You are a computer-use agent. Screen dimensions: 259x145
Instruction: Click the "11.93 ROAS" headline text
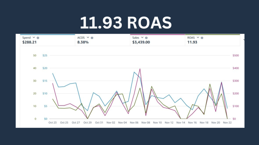(x=126, y=23)
